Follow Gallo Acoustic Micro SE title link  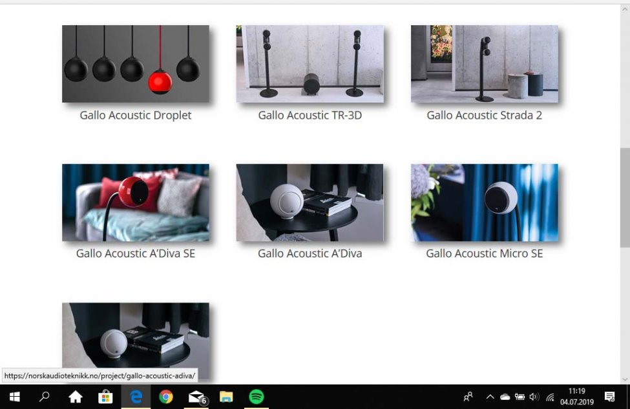coord(484,254)
